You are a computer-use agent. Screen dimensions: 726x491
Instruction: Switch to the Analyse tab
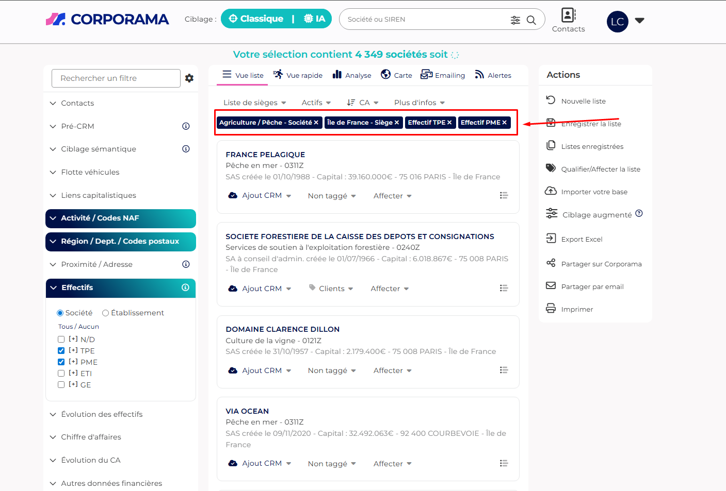point(352,75)
